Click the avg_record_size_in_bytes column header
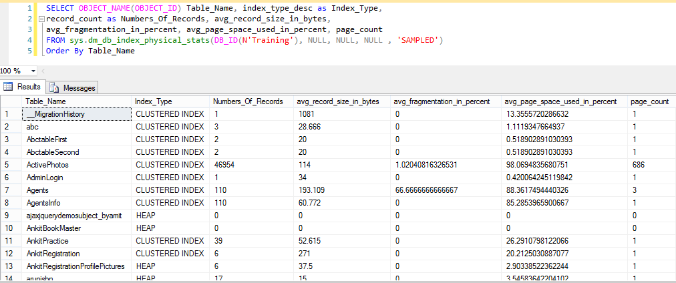 tap(342, 101)
